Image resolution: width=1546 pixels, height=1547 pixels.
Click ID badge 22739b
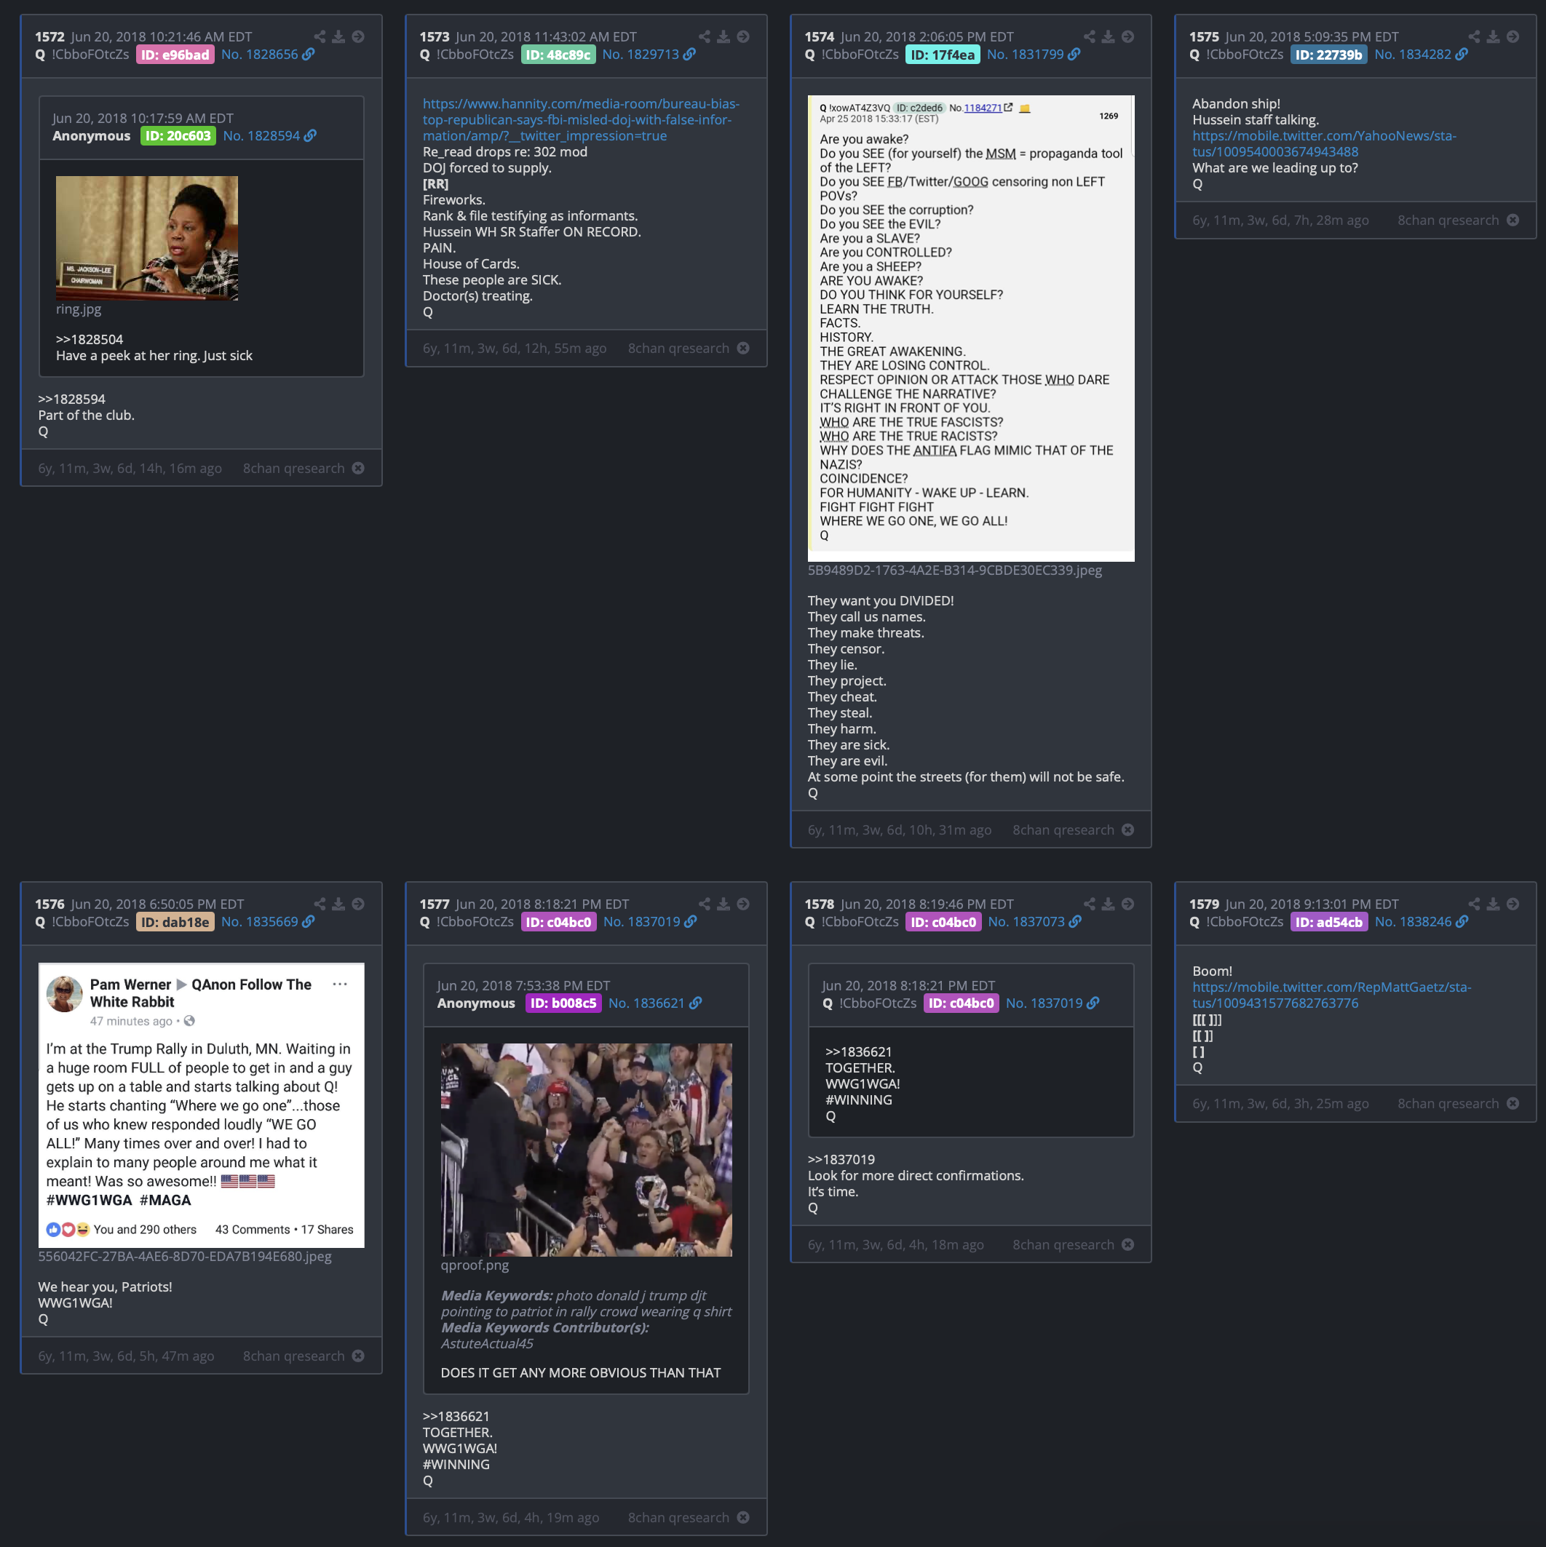tap(1328, 55)
